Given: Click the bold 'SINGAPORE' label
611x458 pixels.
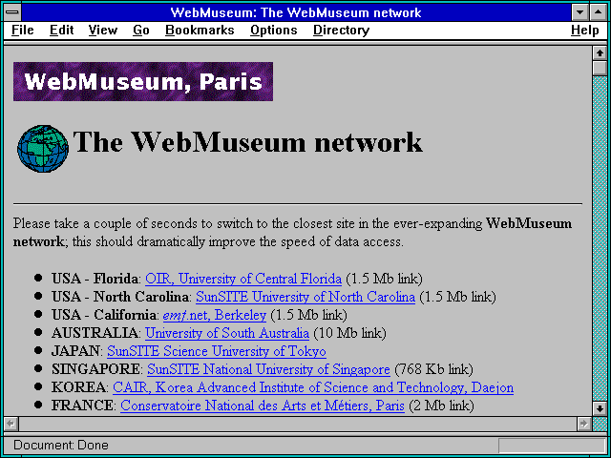Looking at the screenshot, I should [x=95, y=369].
